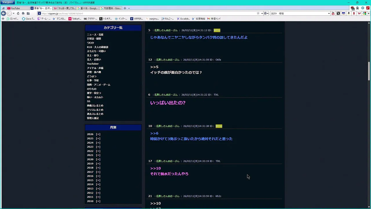
Task: Search with the Rakuten R icon
Action: pyautogui.click(x=354, y=13)
